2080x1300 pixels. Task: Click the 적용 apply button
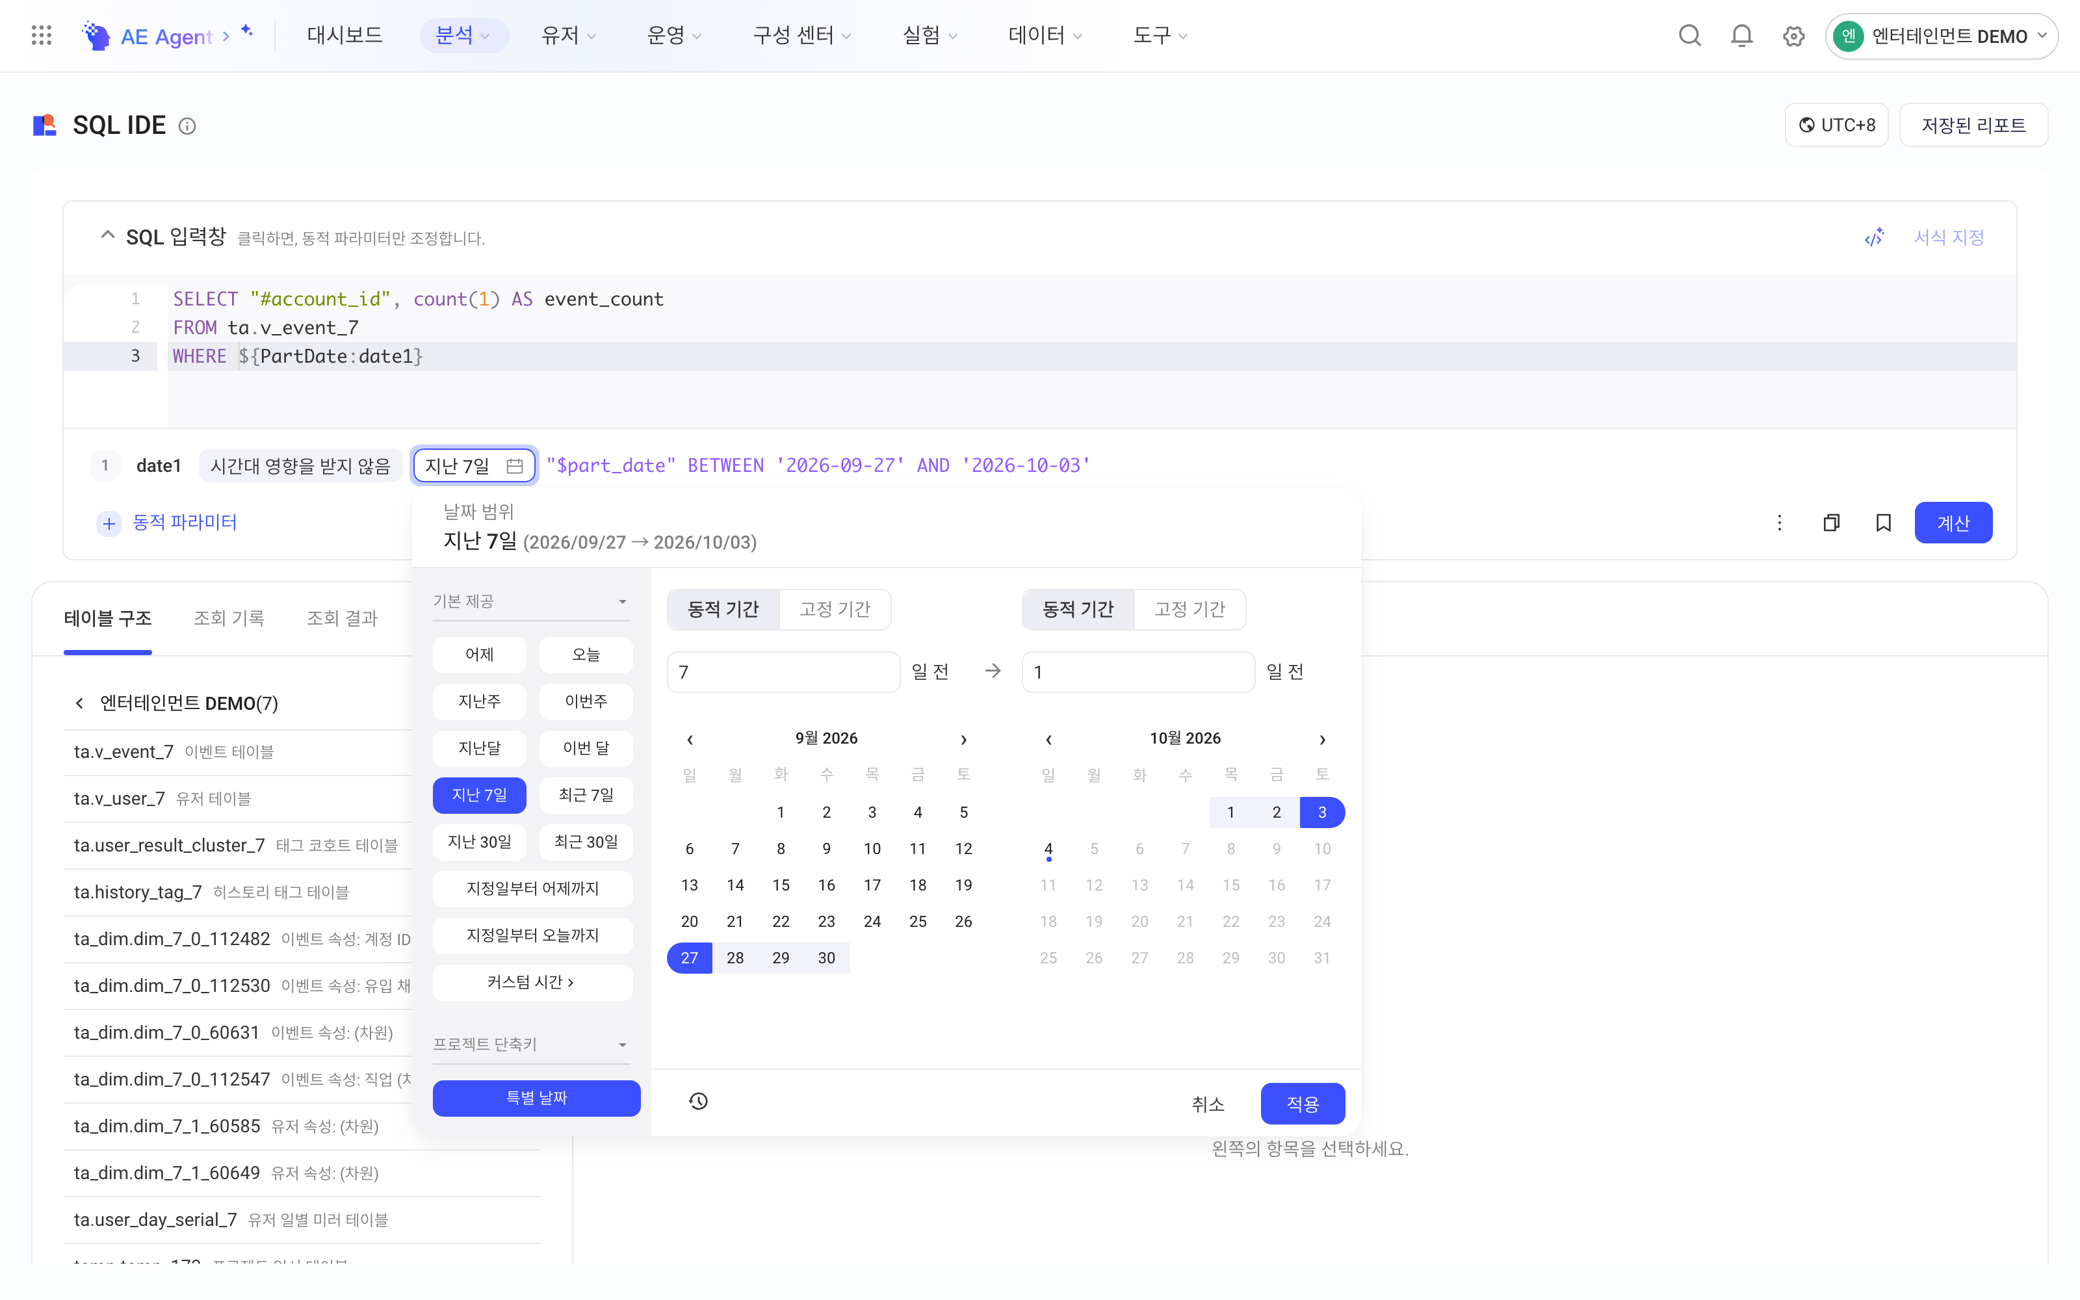pyautogui.click(x=1302, y=1104)
